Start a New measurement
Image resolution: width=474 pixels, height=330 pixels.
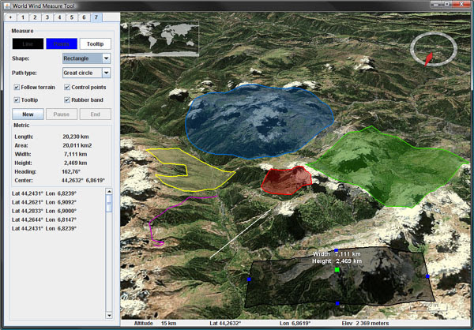tap(28, 114)
